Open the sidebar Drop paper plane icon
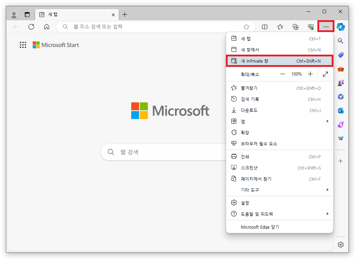The width and height of the screenshot is (355, 260). pos(340,139)
